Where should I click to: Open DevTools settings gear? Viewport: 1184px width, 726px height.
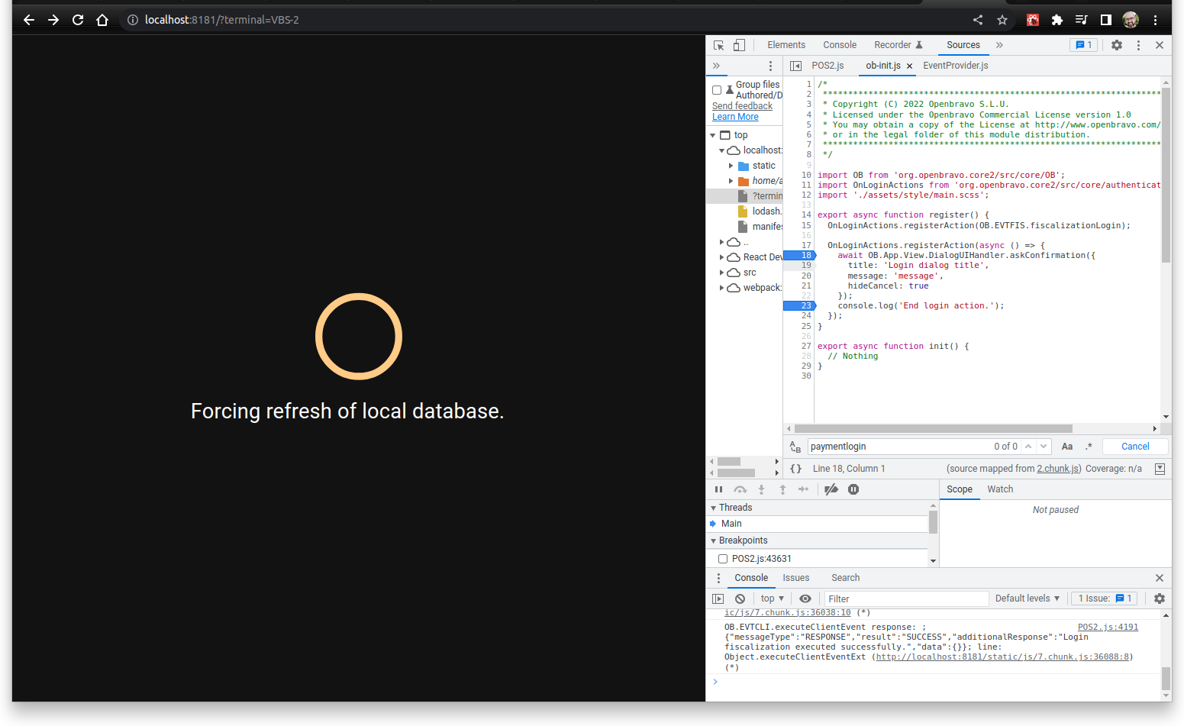[1116, 45]
